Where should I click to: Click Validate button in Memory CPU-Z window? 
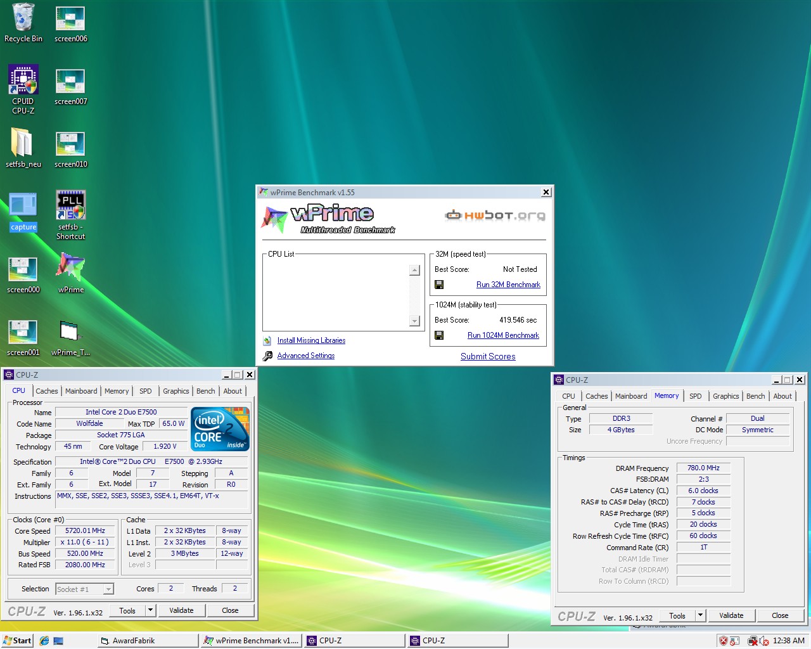pyautogui.click(x=731, y=615)
